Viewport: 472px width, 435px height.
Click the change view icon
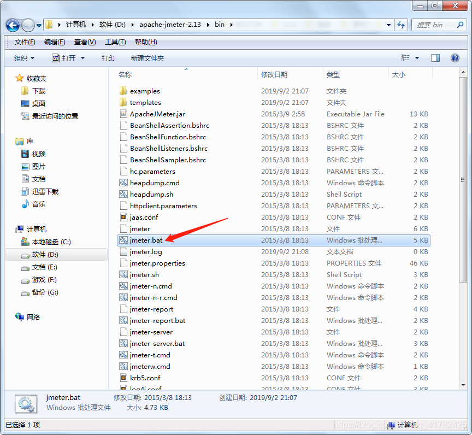[405, 58]
